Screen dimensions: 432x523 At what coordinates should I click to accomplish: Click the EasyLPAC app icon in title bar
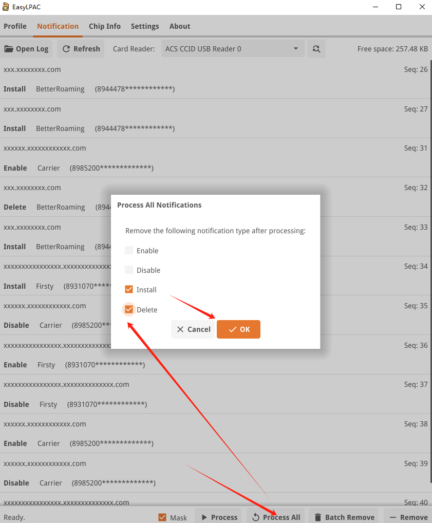pos(6,7)
